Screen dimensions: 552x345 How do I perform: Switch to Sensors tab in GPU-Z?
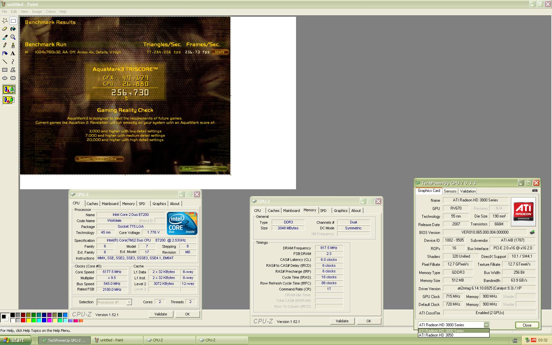tap(450, 191)
